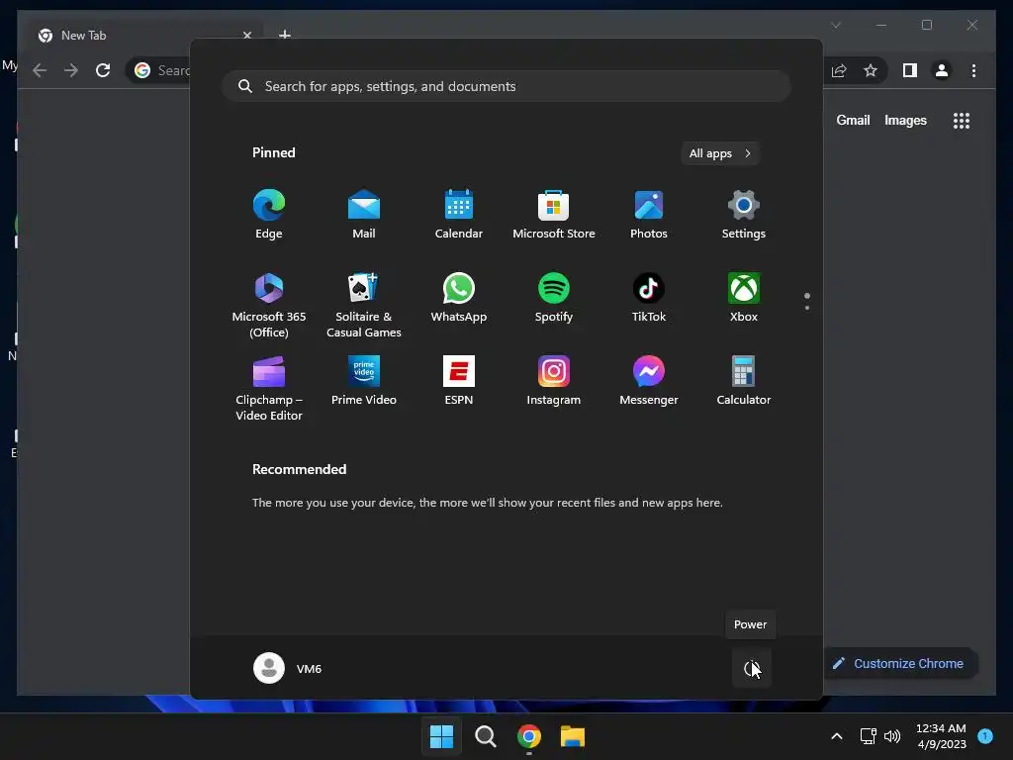Open Settings from pinned apps

(x=744, y=215)
